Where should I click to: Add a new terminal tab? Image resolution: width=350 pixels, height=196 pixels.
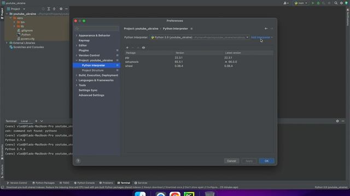(x=36, y=121)
